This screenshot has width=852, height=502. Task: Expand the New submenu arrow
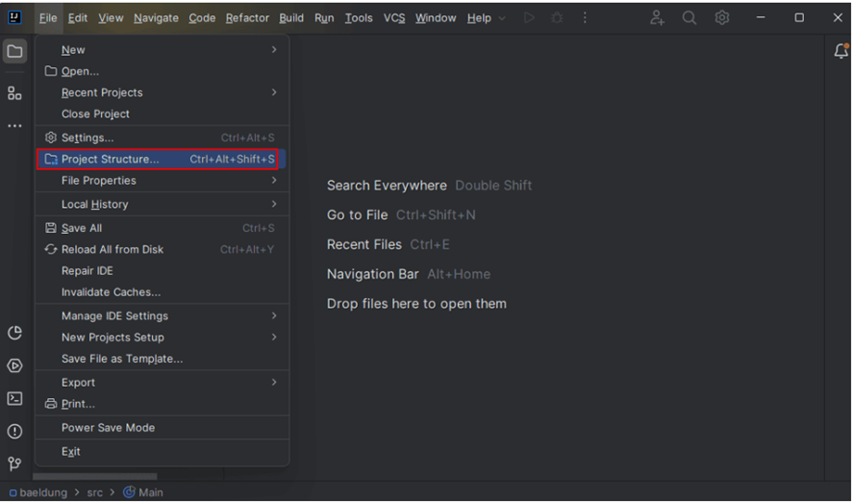(x=274, y=49)
